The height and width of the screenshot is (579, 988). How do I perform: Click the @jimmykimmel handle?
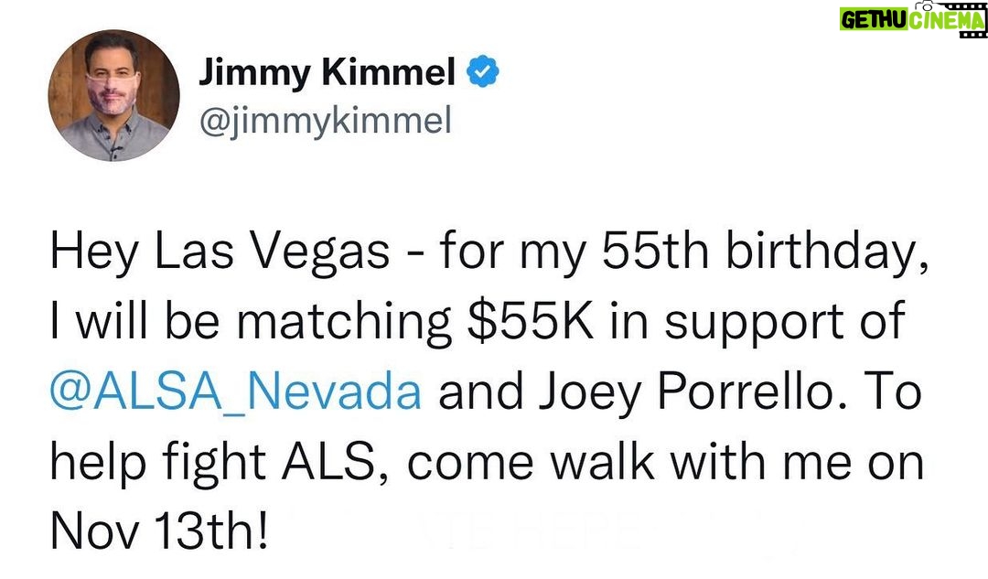[325, 120]
